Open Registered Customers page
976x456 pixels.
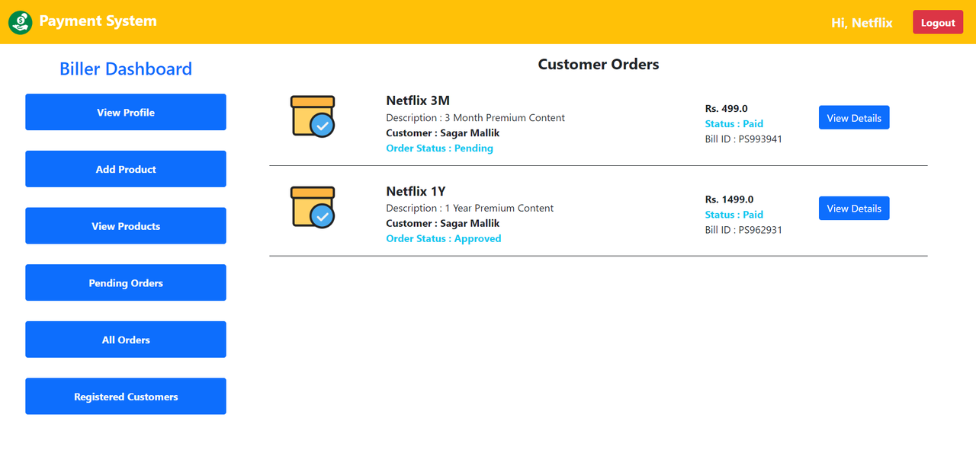126,397
